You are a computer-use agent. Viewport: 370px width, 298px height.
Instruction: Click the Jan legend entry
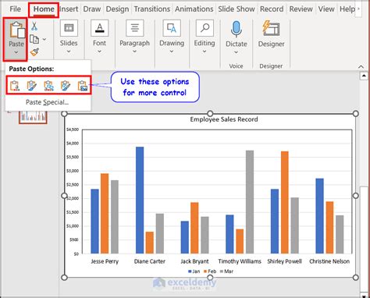[x=194, y=271]
